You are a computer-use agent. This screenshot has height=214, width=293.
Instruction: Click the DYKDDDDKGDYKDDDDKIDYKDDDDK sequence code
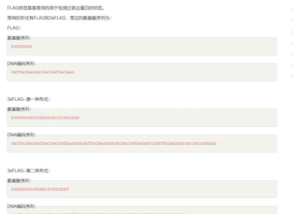tap(45, 118)
